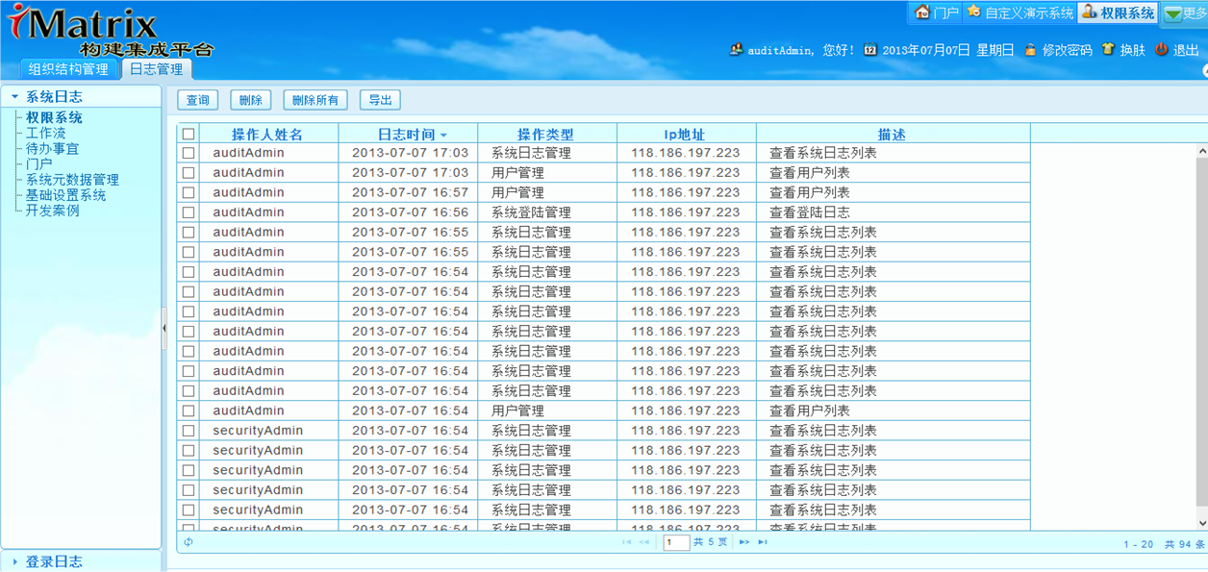Screen dimensions: 1208x572
Task: Check the first securityAdmin row checkbox
Action: pyautogui.click(x=189, y=431)
